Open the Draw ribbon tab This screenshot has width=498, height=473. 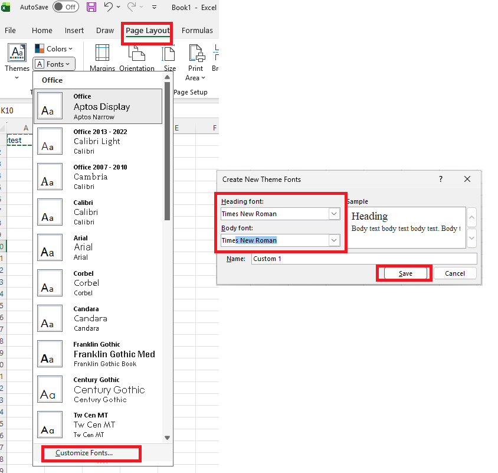click(x=105, y=31)
